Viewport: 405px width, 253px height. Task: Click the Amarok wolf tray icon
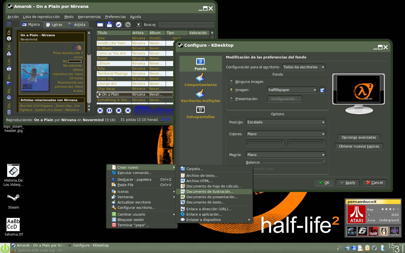tap(374, 248)
